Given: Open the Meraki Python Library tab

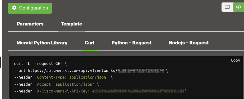Looking at the screenshot, I should (x=42, y=43).
